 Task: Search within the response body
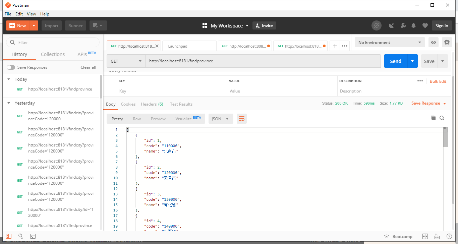pos(442,118)
